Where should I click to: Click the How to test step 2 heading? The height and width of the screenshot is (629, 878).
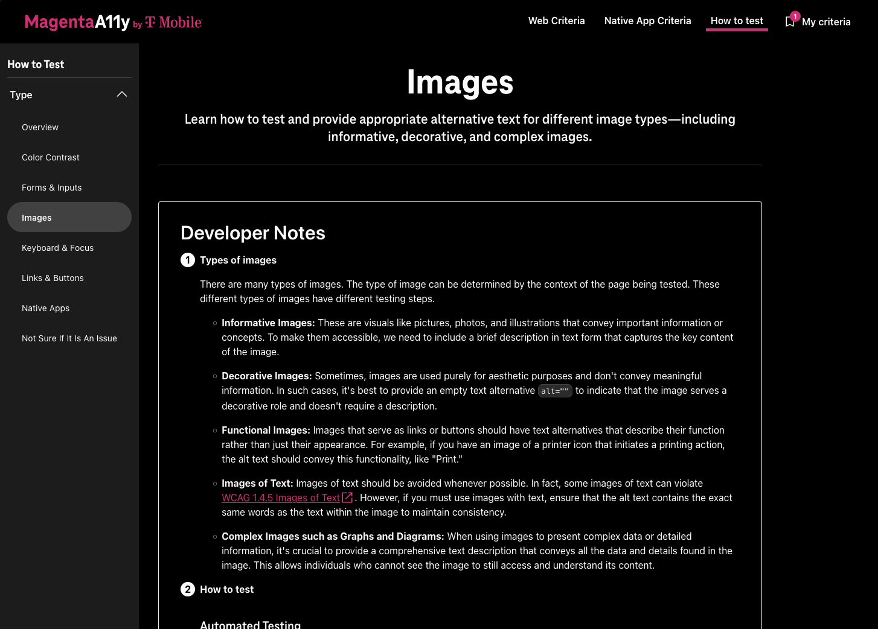226,589
